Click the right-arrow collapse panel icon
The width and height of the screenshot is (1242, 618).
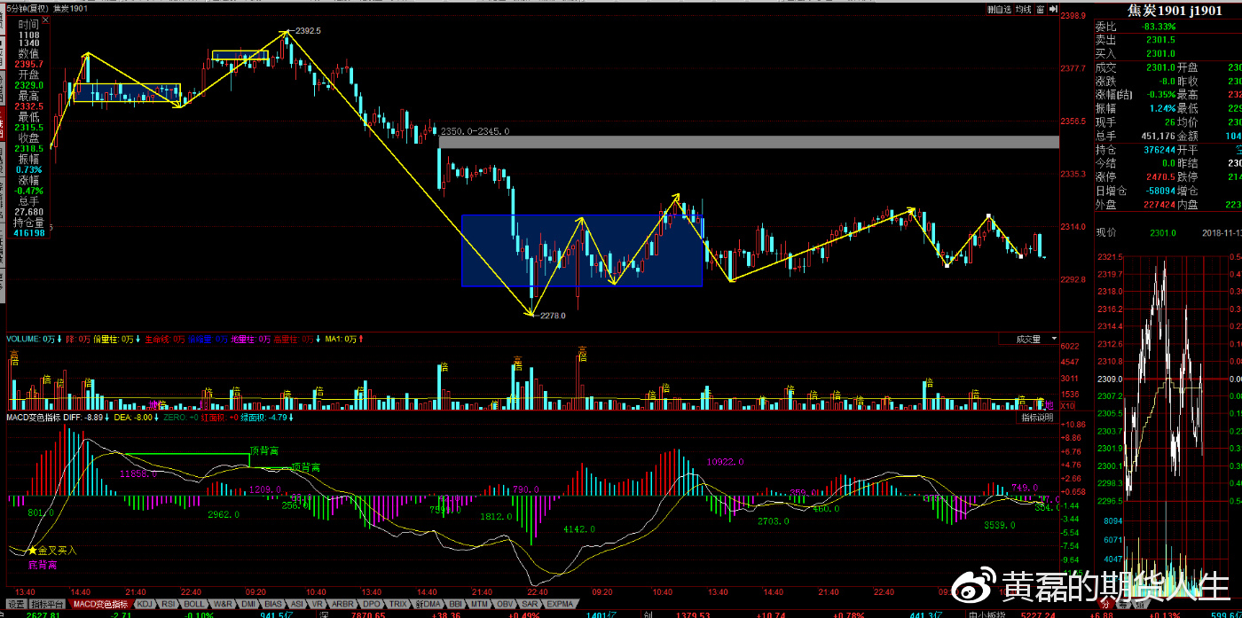1053,9
